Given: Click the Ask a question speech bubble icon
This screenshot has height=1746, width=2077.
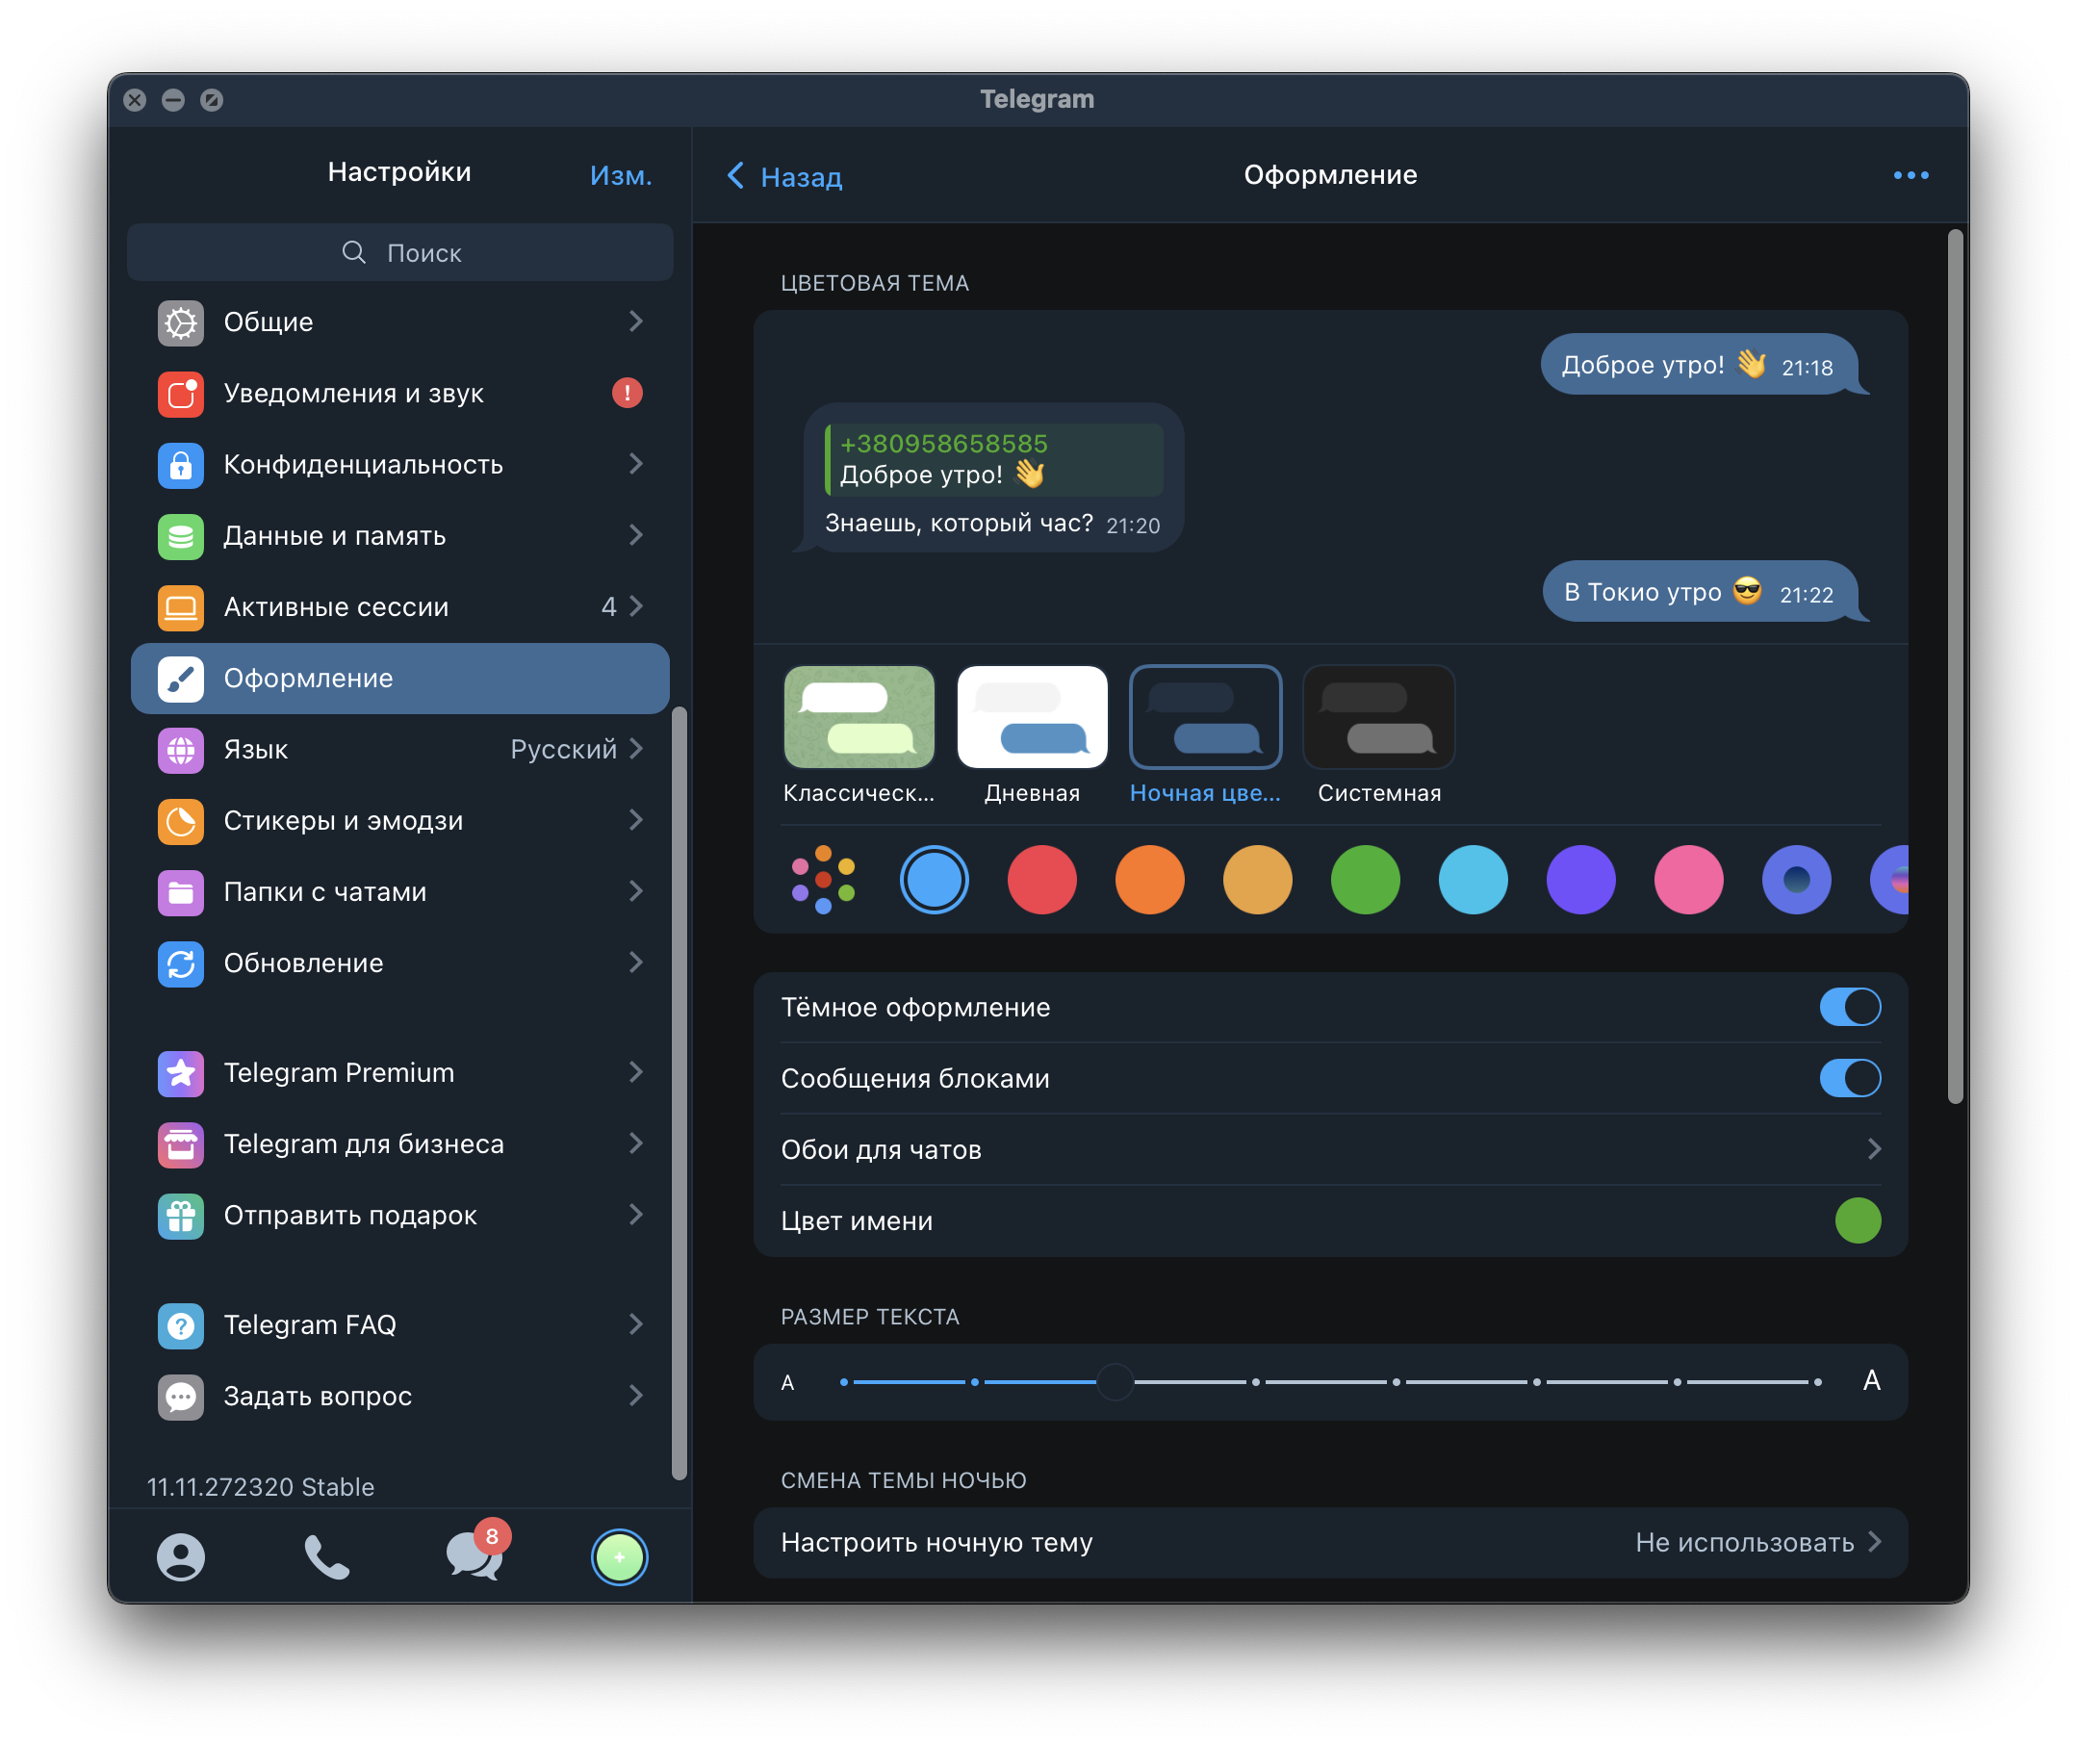Looking at the screenshot, I should tap(180, 1398).
